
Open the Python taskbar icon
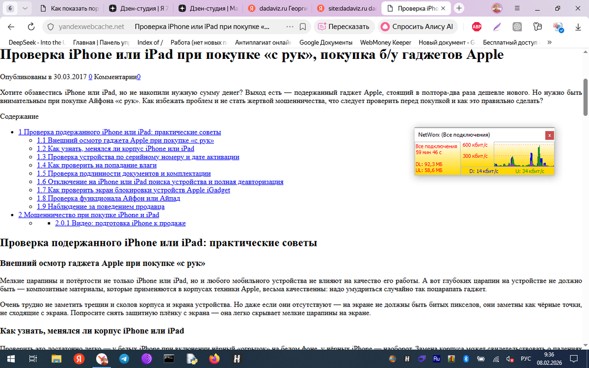click(x=191, y=359)
